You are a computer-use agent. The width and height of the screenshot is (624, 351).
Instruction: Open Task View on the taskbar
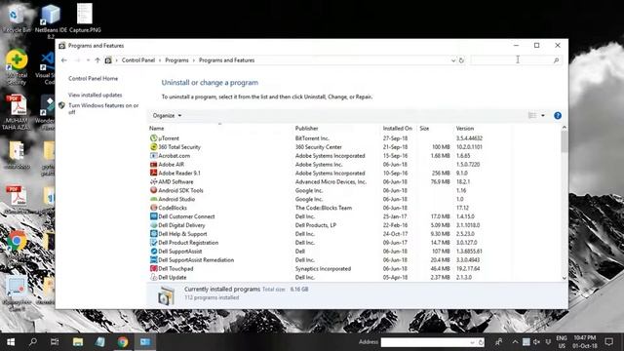55,342
